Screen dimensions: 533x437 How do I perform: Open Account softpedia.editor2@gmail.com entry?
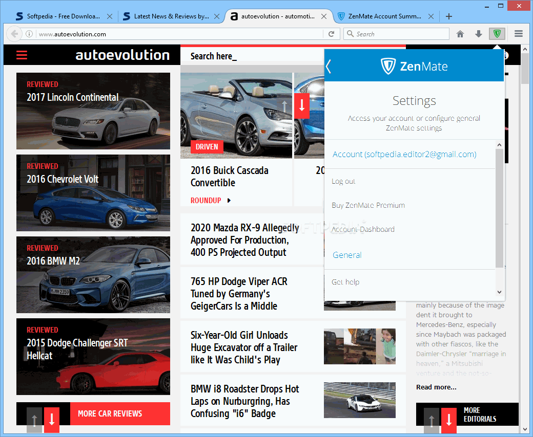coord(404,155)
